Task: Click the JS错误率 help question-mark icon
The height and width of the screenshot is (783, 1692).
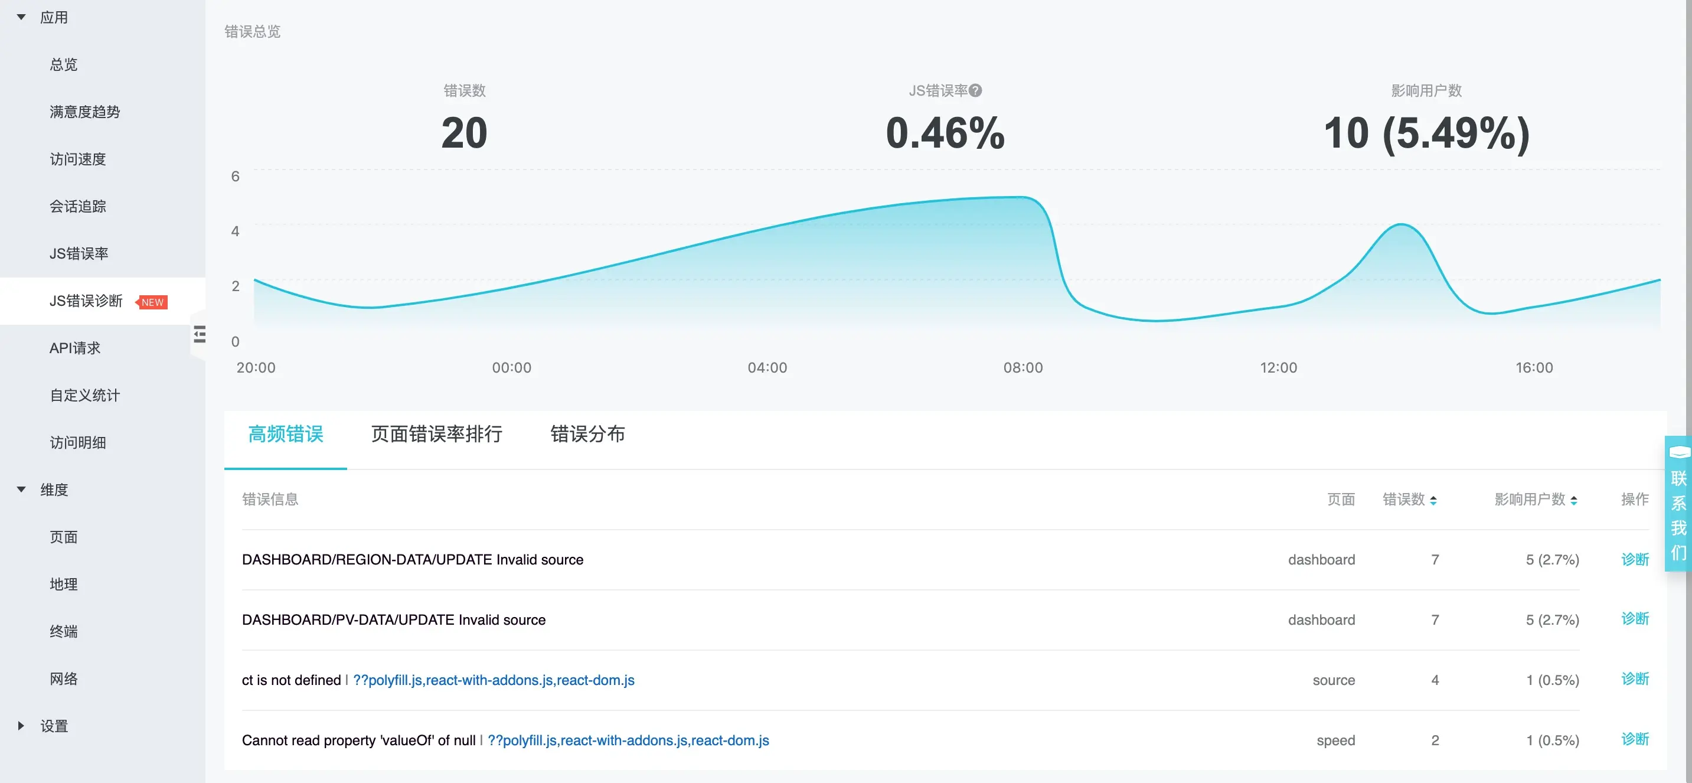Action: tap(975, 91)
